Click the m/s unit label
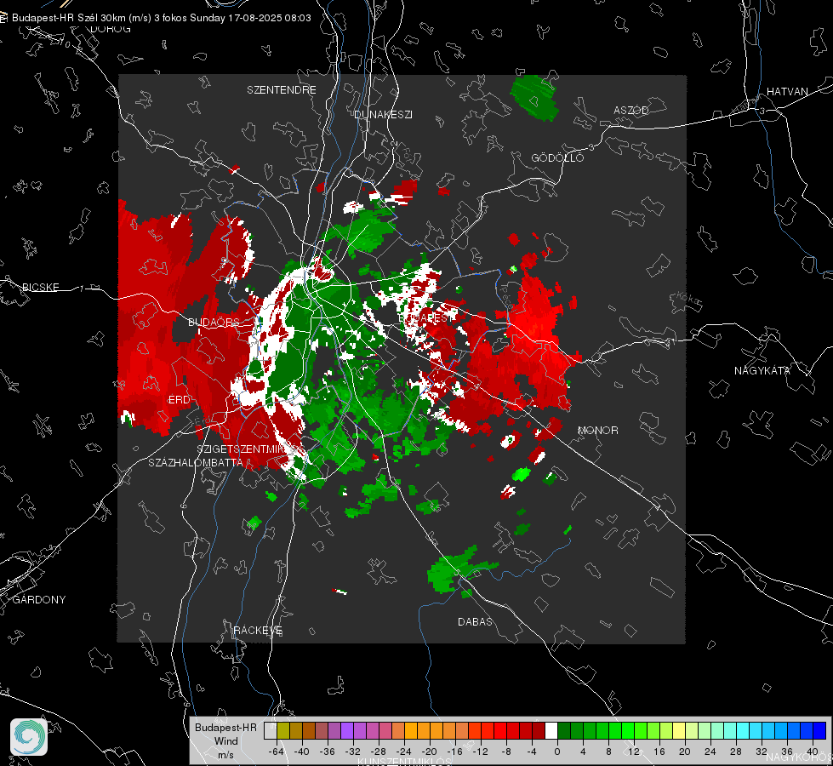 tap(225, 754)
